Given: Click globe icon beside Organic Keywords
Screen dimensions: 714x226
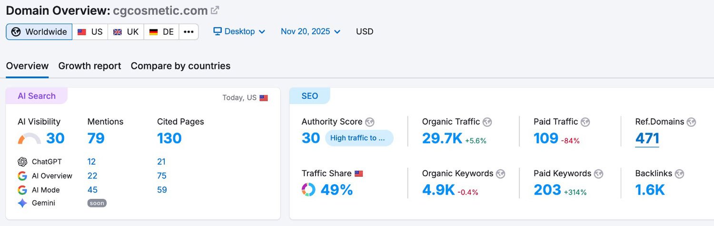Looking at the screenshot, I should 500,174.
